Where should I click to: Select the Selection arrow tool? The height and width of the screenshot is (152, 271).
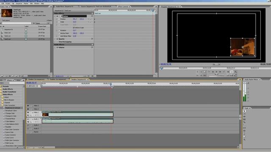coord(244,111)
